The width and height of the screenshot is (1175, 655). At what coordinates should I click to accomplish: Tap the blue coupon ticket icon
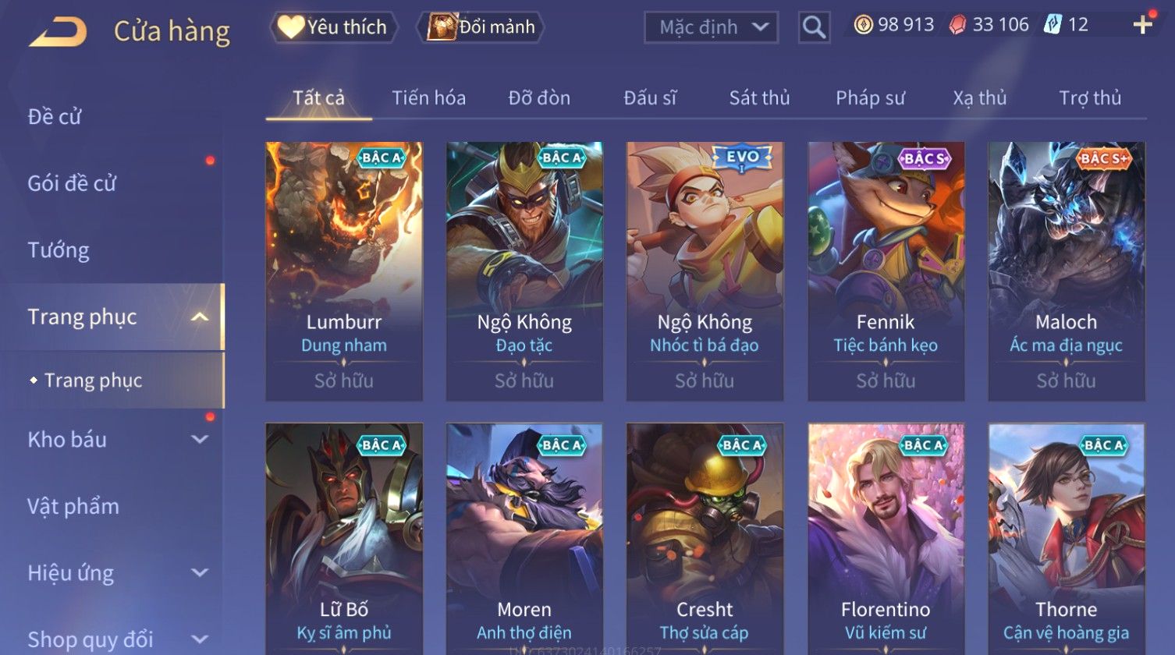tap(1053, 25)
